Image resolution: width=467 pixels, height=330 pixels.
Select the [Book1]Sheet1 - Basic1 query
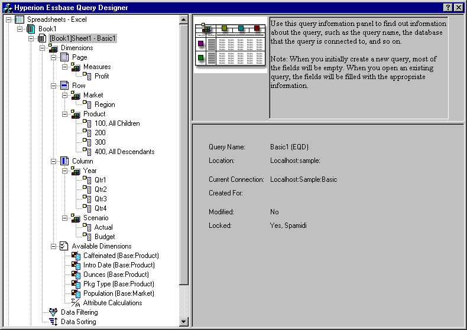pos(83,38)
